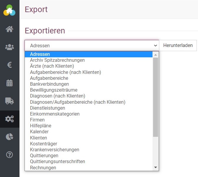Click the Herunterladen button
The height and width of the screenshot is (177, 198).
(178, 46)
